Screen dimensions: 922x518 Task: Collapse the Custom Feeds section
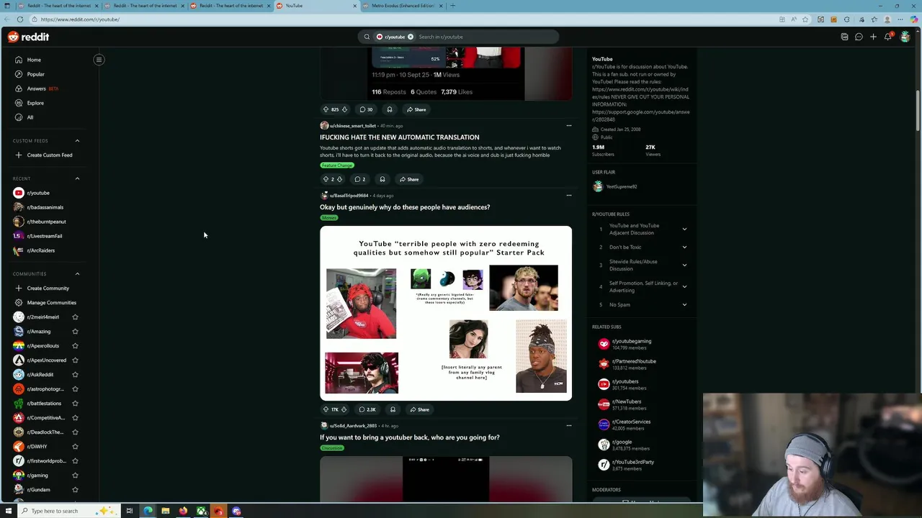click(x=77, y=141)
